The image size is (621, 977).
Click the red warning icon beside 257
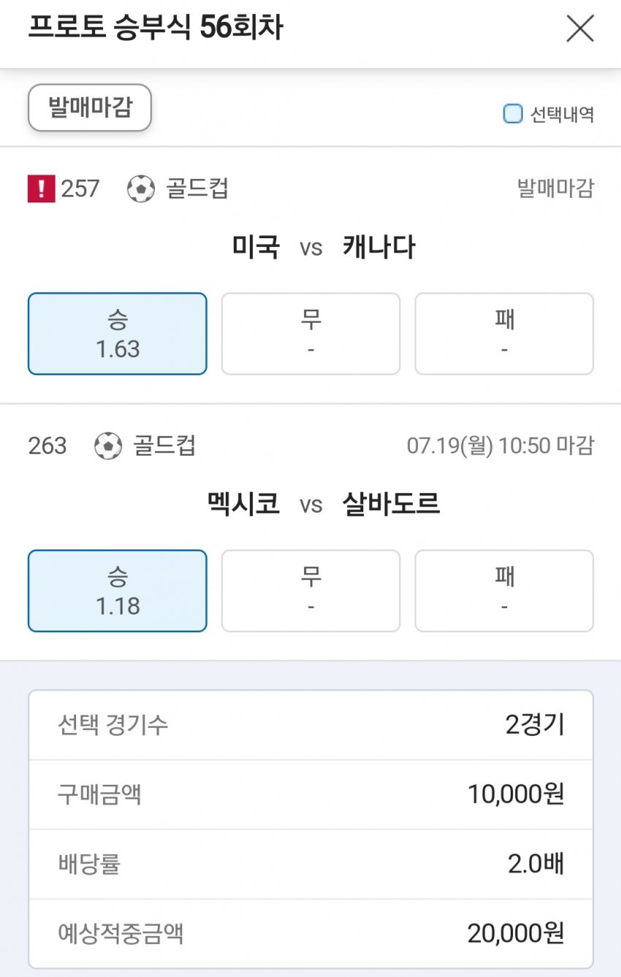pos(41,189)
